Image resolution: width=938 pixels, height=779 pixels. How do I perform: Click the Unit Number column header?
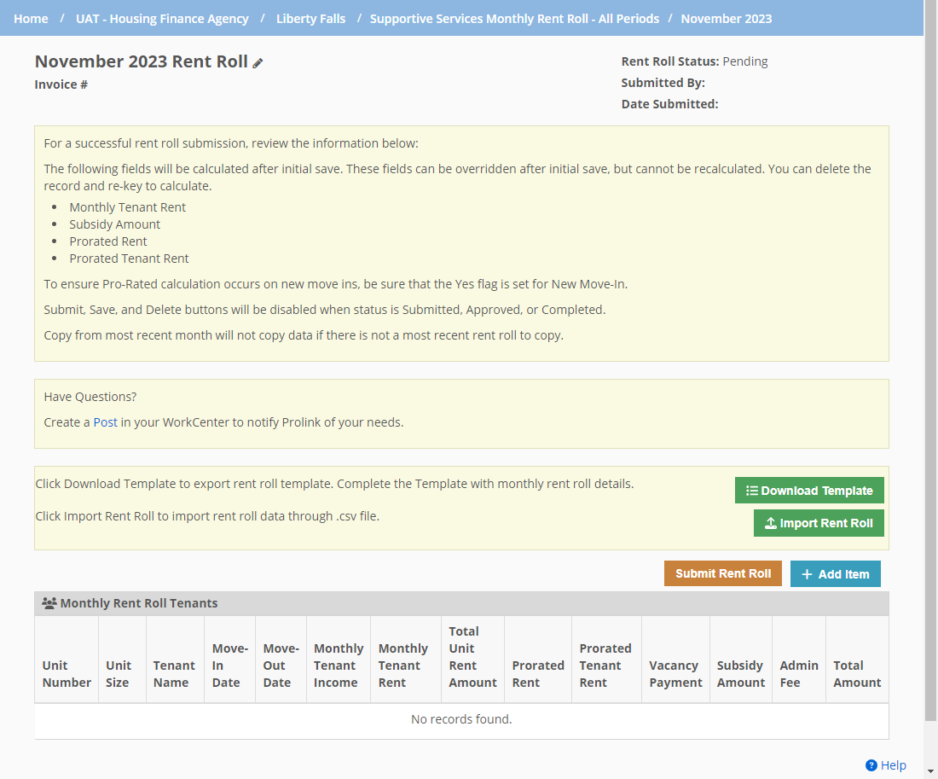tap(67, 674)
